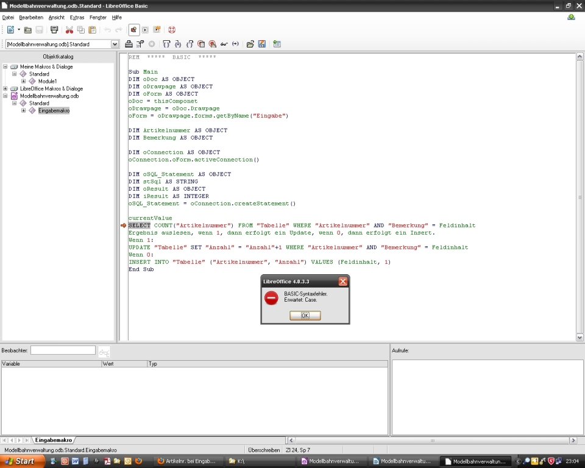
Task: Click the Step Out icon
Action: [x=190, y=44]
